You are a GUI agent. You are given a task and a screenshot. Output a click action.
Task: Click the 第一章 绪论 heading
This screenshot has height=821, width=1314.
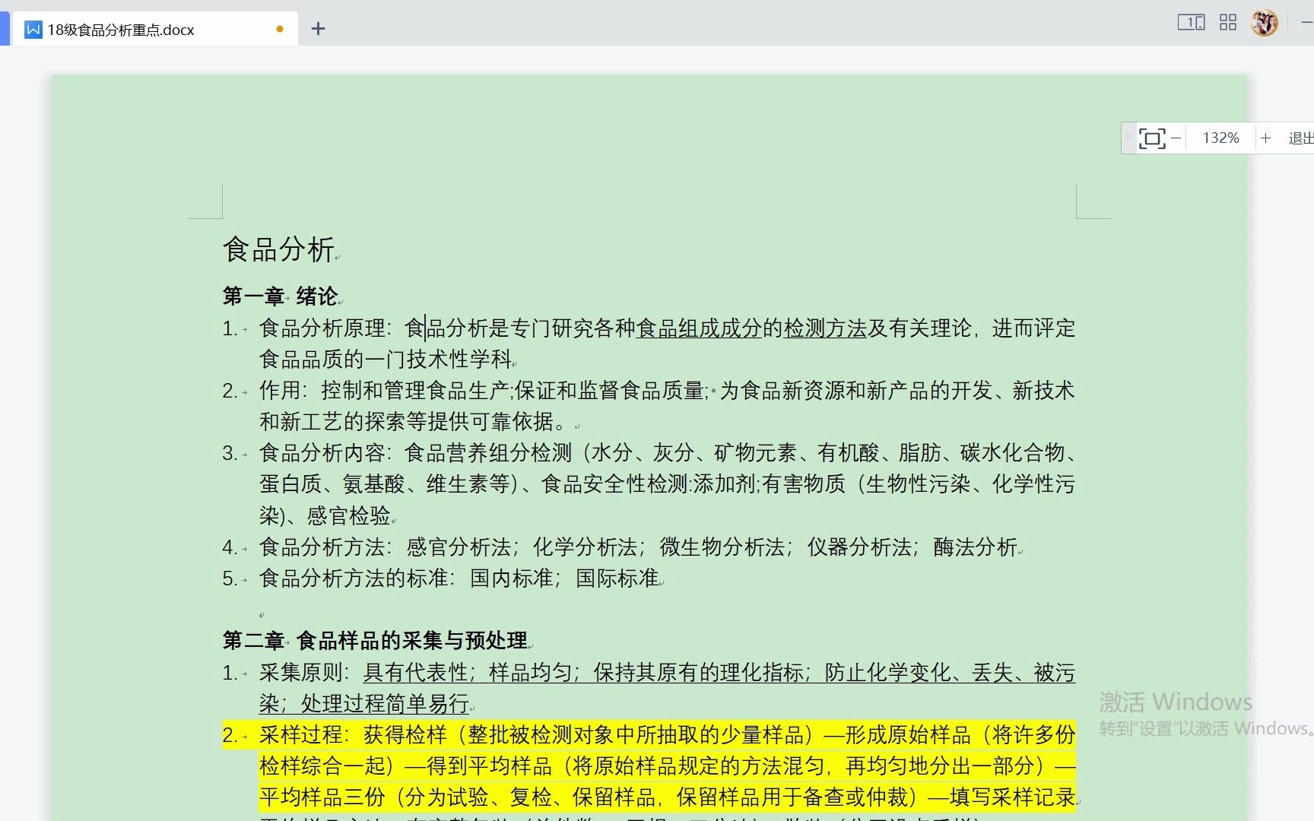pos(280,296)
